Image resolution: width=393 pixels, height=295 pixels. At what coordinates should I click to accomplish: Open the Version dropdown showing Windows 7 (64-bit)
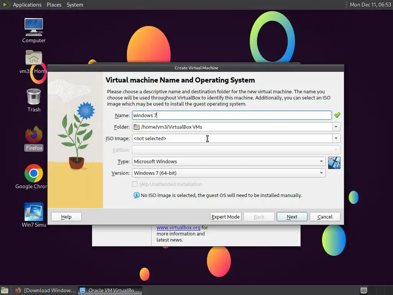point(229,173)
